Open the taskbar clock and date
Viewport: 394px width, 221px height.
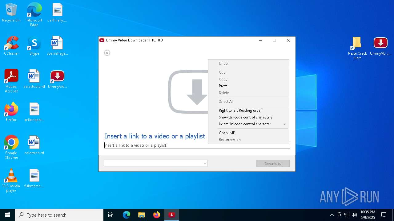click(x=368, y=215)
